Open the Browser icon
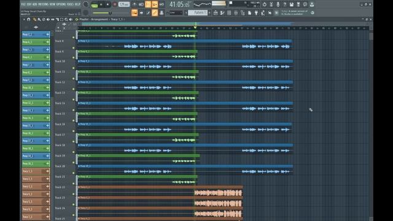The height and width of the screenshot is (221, 393). (243, 13)
